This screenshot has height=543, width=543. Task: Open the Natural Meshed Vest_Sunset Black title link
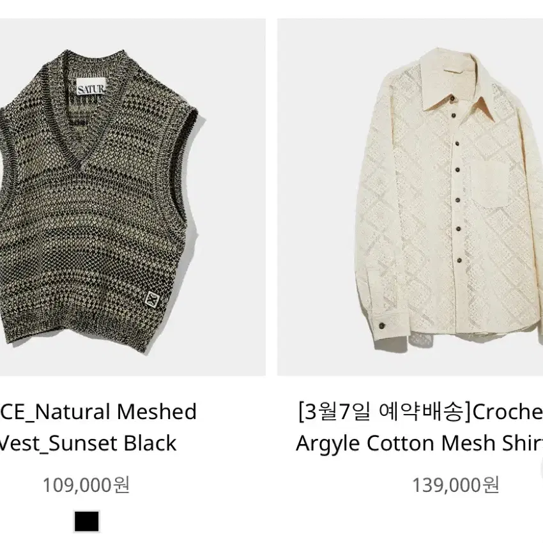pos(98,427)
